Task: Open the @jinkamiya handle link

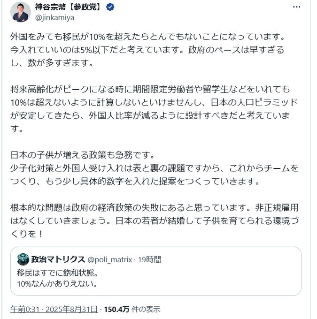Action: tap(54, 17)
